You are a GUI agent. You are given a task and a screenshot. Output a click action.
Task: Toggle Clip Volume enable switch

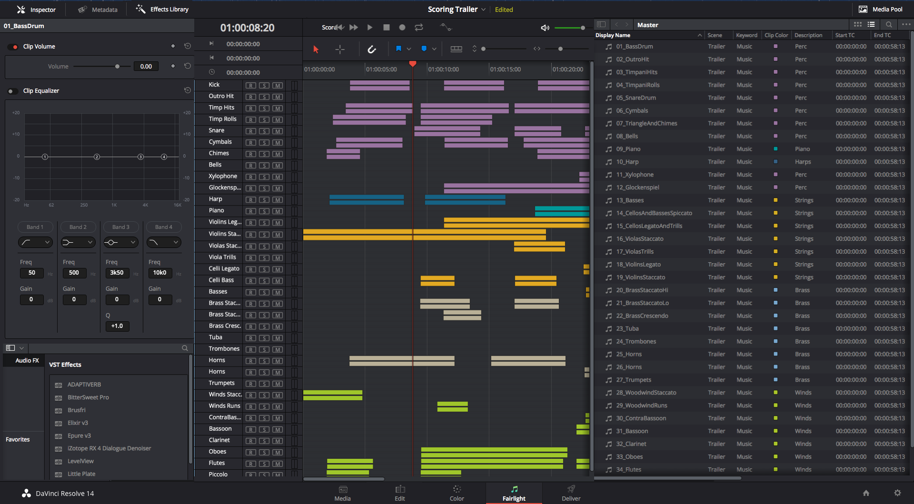point(13,47)
